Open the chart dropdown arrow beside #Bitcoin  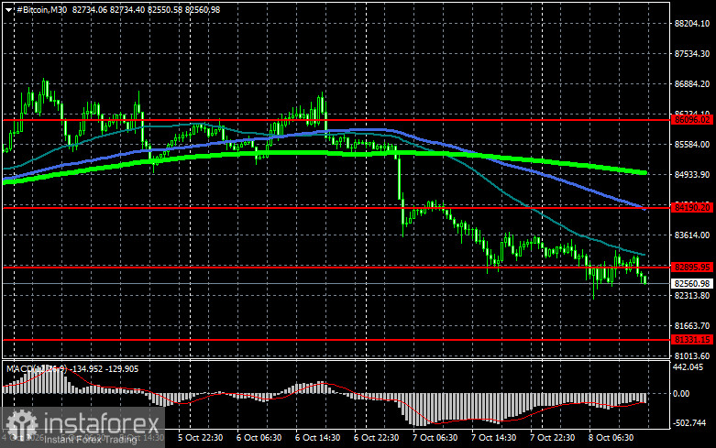(x=8, y=9)
